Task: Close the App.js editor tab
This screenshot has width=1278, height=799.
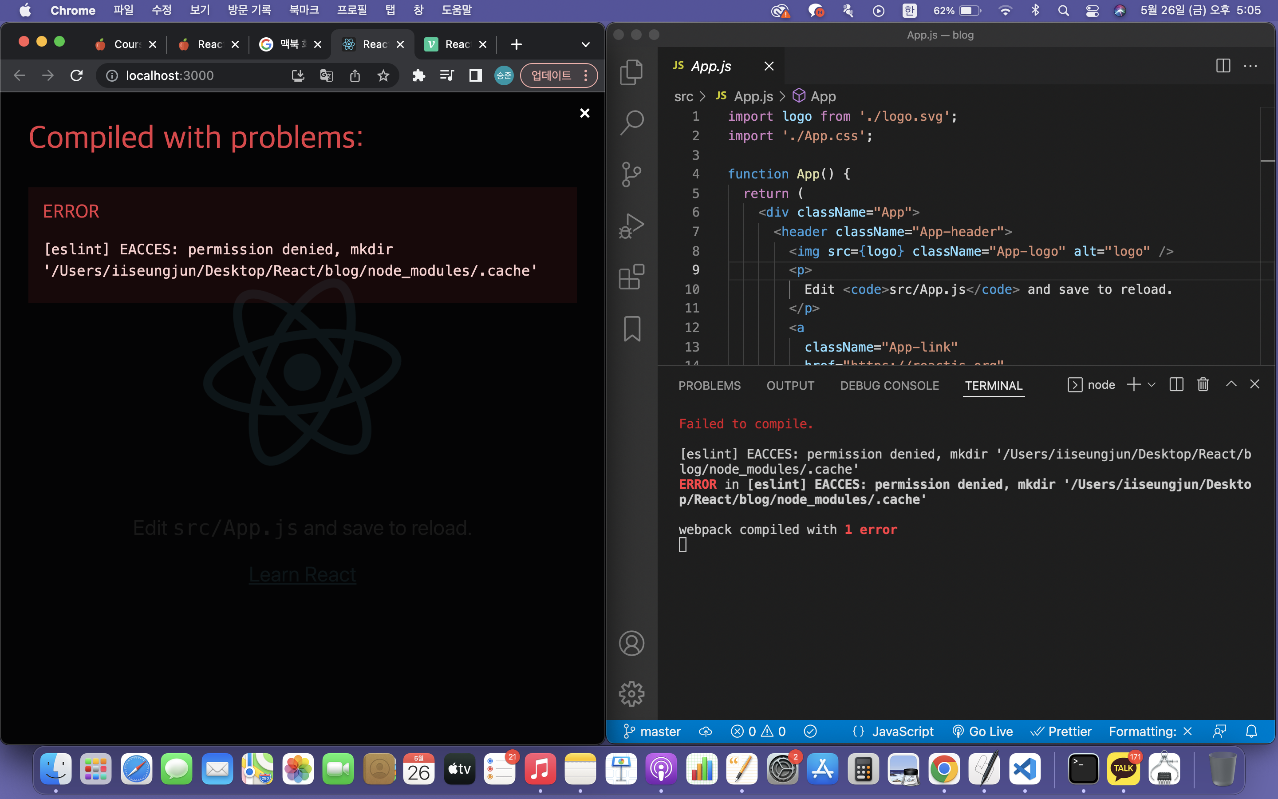Action: click(x=769, y=66)
